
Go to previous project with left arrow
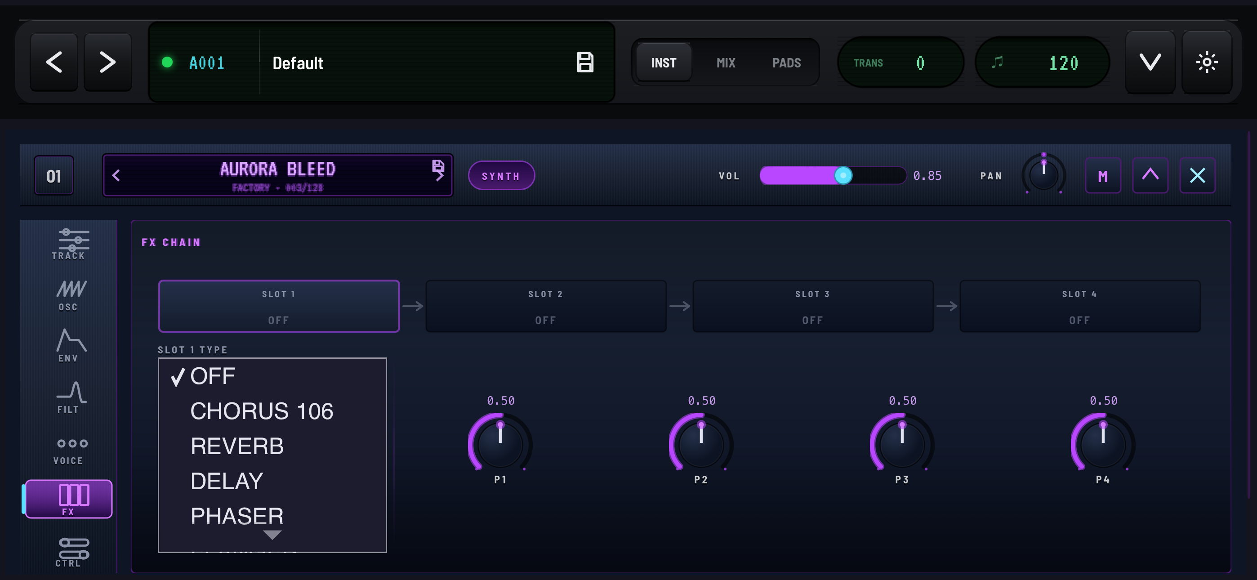54,62
